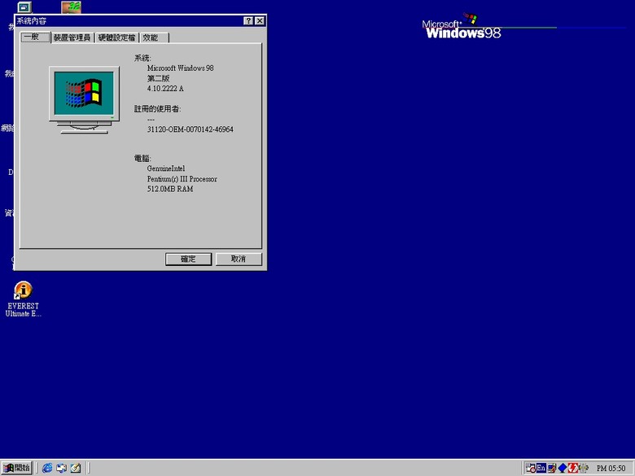Click the Microsoft Windows 98 desktop logo
This screenshot has height=476, width=635.
point(462,26)
